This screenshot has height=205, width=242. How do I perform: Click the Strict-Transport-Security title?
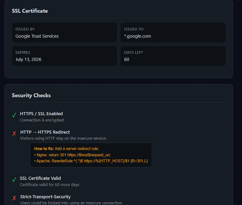click(45, 197)
